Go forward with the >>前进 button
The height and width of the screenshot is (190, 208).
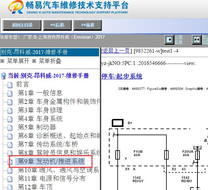[87, 25]
